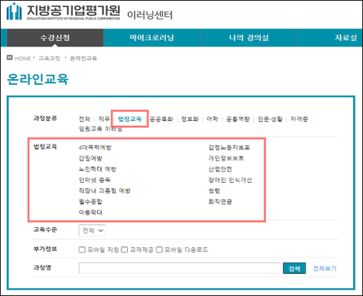Choose 필수종합 subcategory
Viewport: 363px width, 296px height.
click(x=90, y=202)
